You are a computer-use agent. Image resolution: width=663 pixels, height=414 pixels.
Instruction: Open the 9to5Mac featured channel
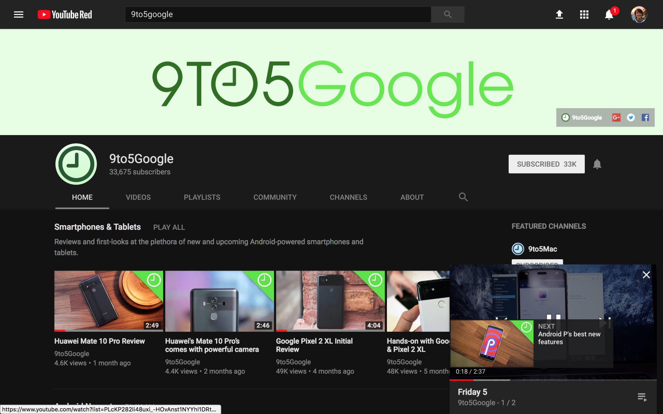[x=542, y=249]
